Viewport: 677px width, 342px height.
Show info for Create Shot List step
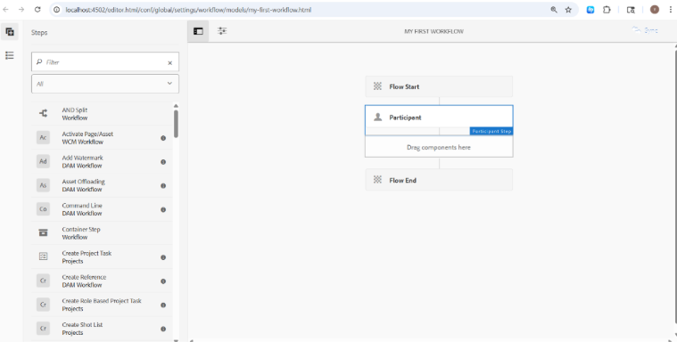click(x=163, y=329)
